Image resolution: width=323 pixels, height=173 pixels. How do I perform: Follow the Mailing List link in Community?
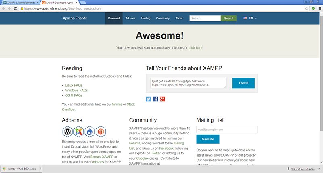pos(178,143)
